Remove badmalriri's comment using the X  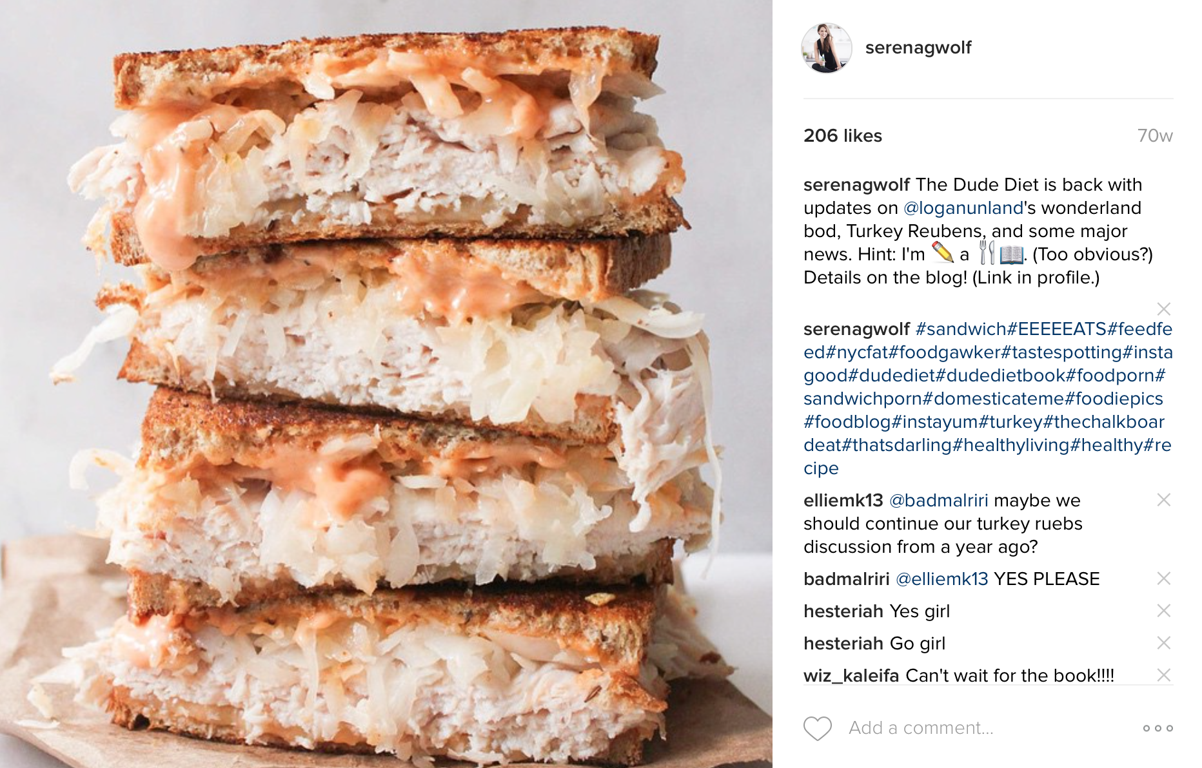[x=1163, y=579]
